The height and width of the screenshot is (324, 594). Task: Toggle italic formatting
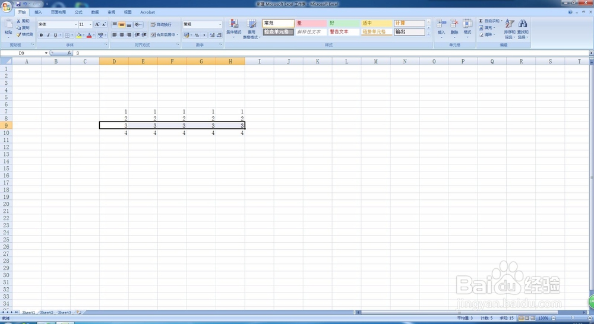click(x=48, y=35)
